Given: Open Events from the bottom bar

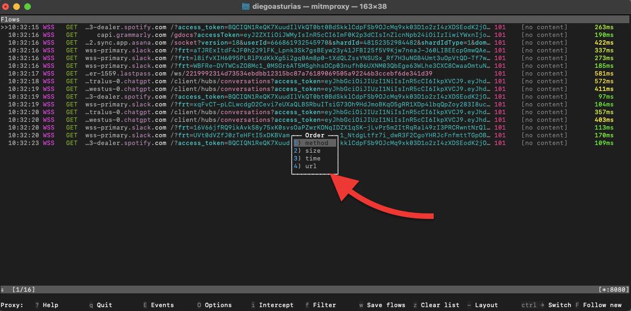Looking at the screenshot, I should [159, 305].
